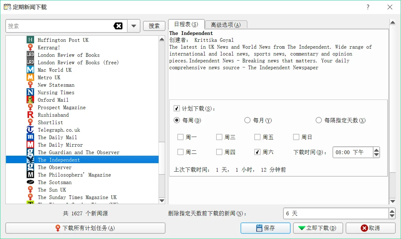Check the 周一 checkbox
Screen dimensions: 401x239
[180, 137]
